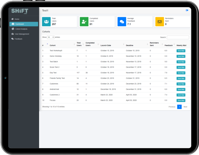Send Mail for Customers cohort
The height and width of the screenshot is (155, 199).
[181, 84]
